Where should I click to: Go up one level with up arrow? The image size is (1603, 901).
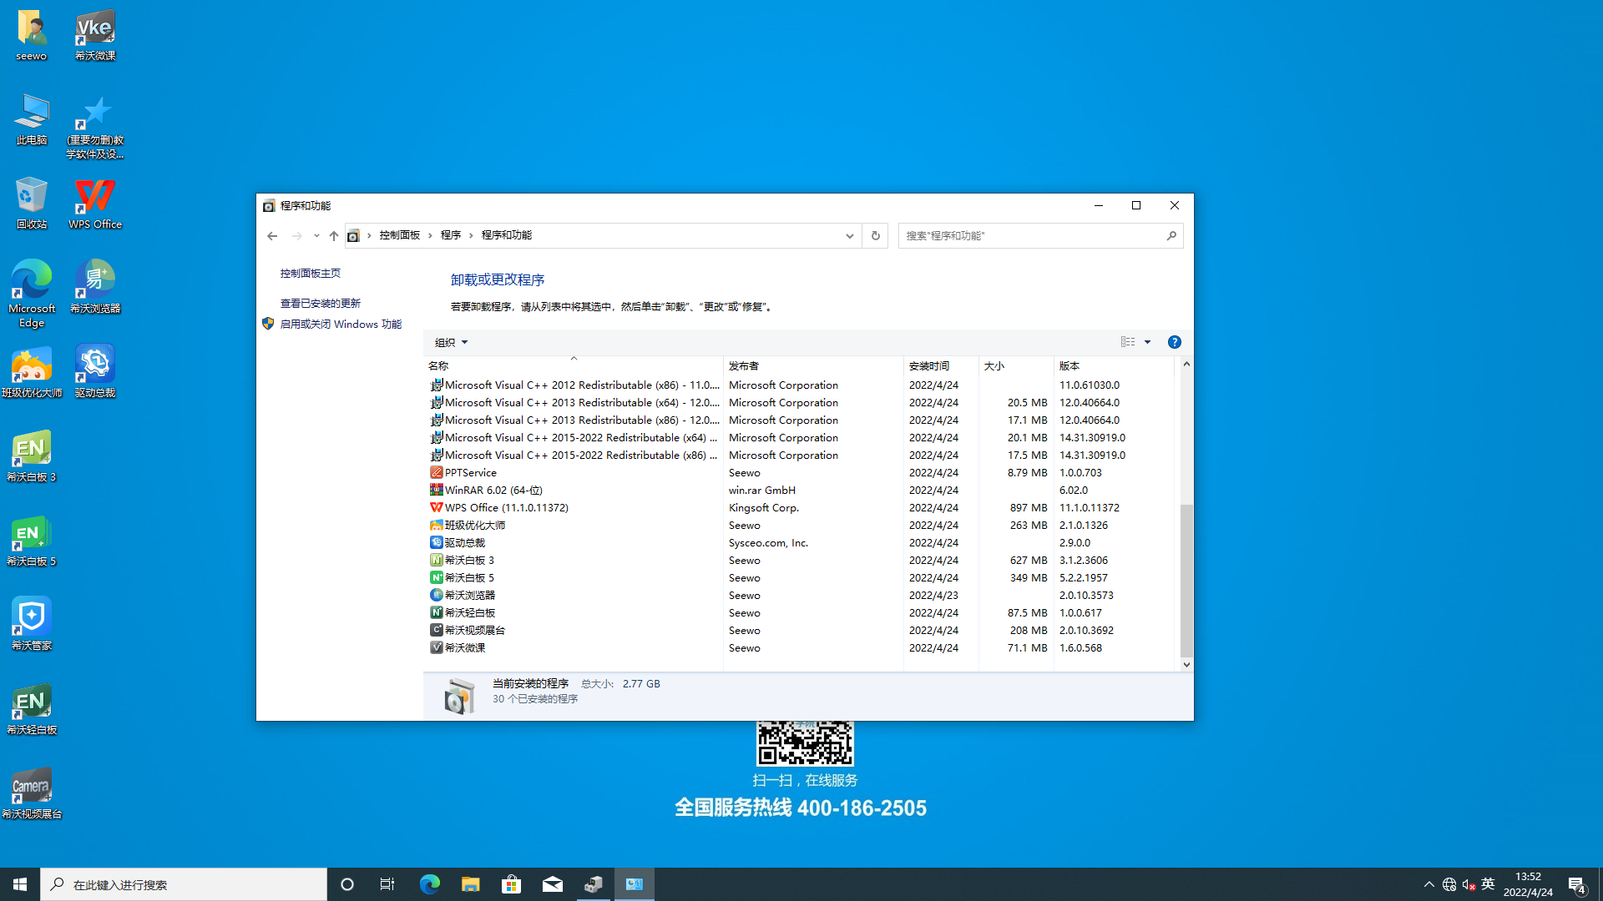[334, 236]
